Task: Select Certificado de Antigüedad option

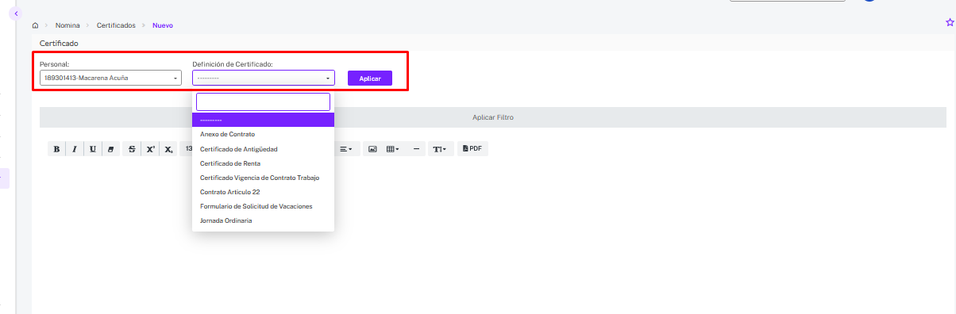Action: point(263,149)
